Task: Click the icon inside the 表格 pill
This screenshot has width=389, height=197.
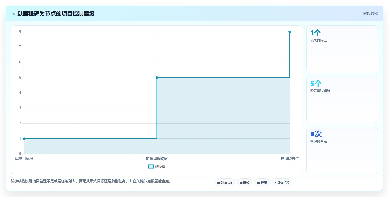Action: 241,182
